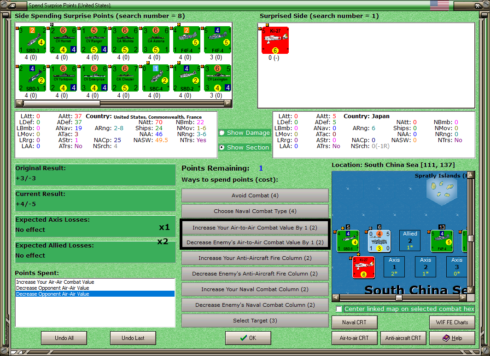Click Choose Naval Combat Type (4)

pos(255,211)
